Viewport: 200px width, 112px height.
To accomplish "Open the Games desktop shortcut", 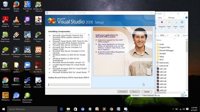I will point(27,21).
